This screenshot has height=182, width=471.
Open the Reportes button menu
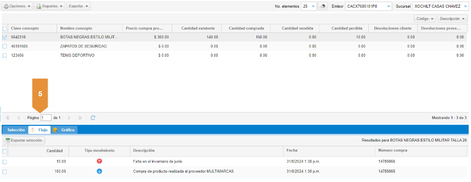pyautogui.click(x=49, y=6)
